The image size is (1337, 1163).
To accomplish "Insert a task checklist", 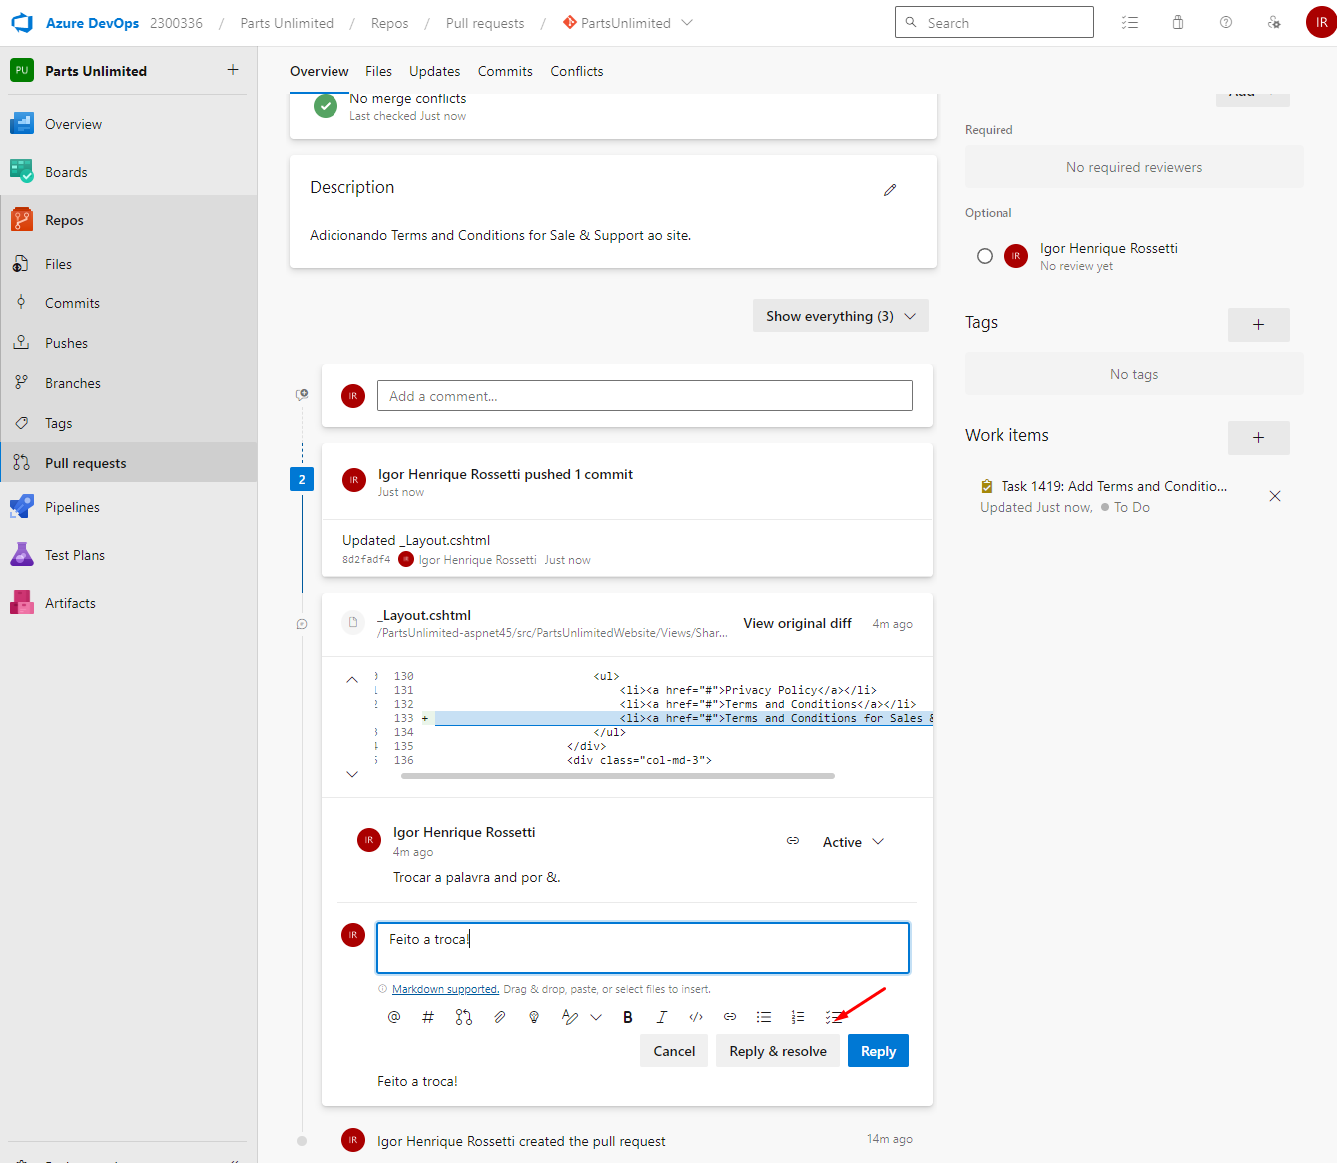I will point(833,1017).
